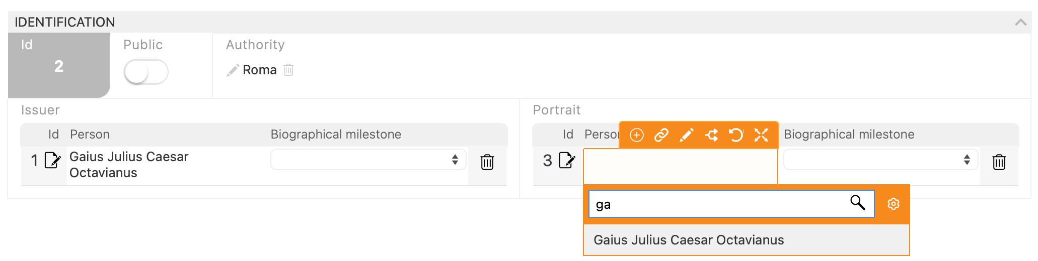Edit the Roma authority with pencil icon
1038x261 pixels.
233,70
